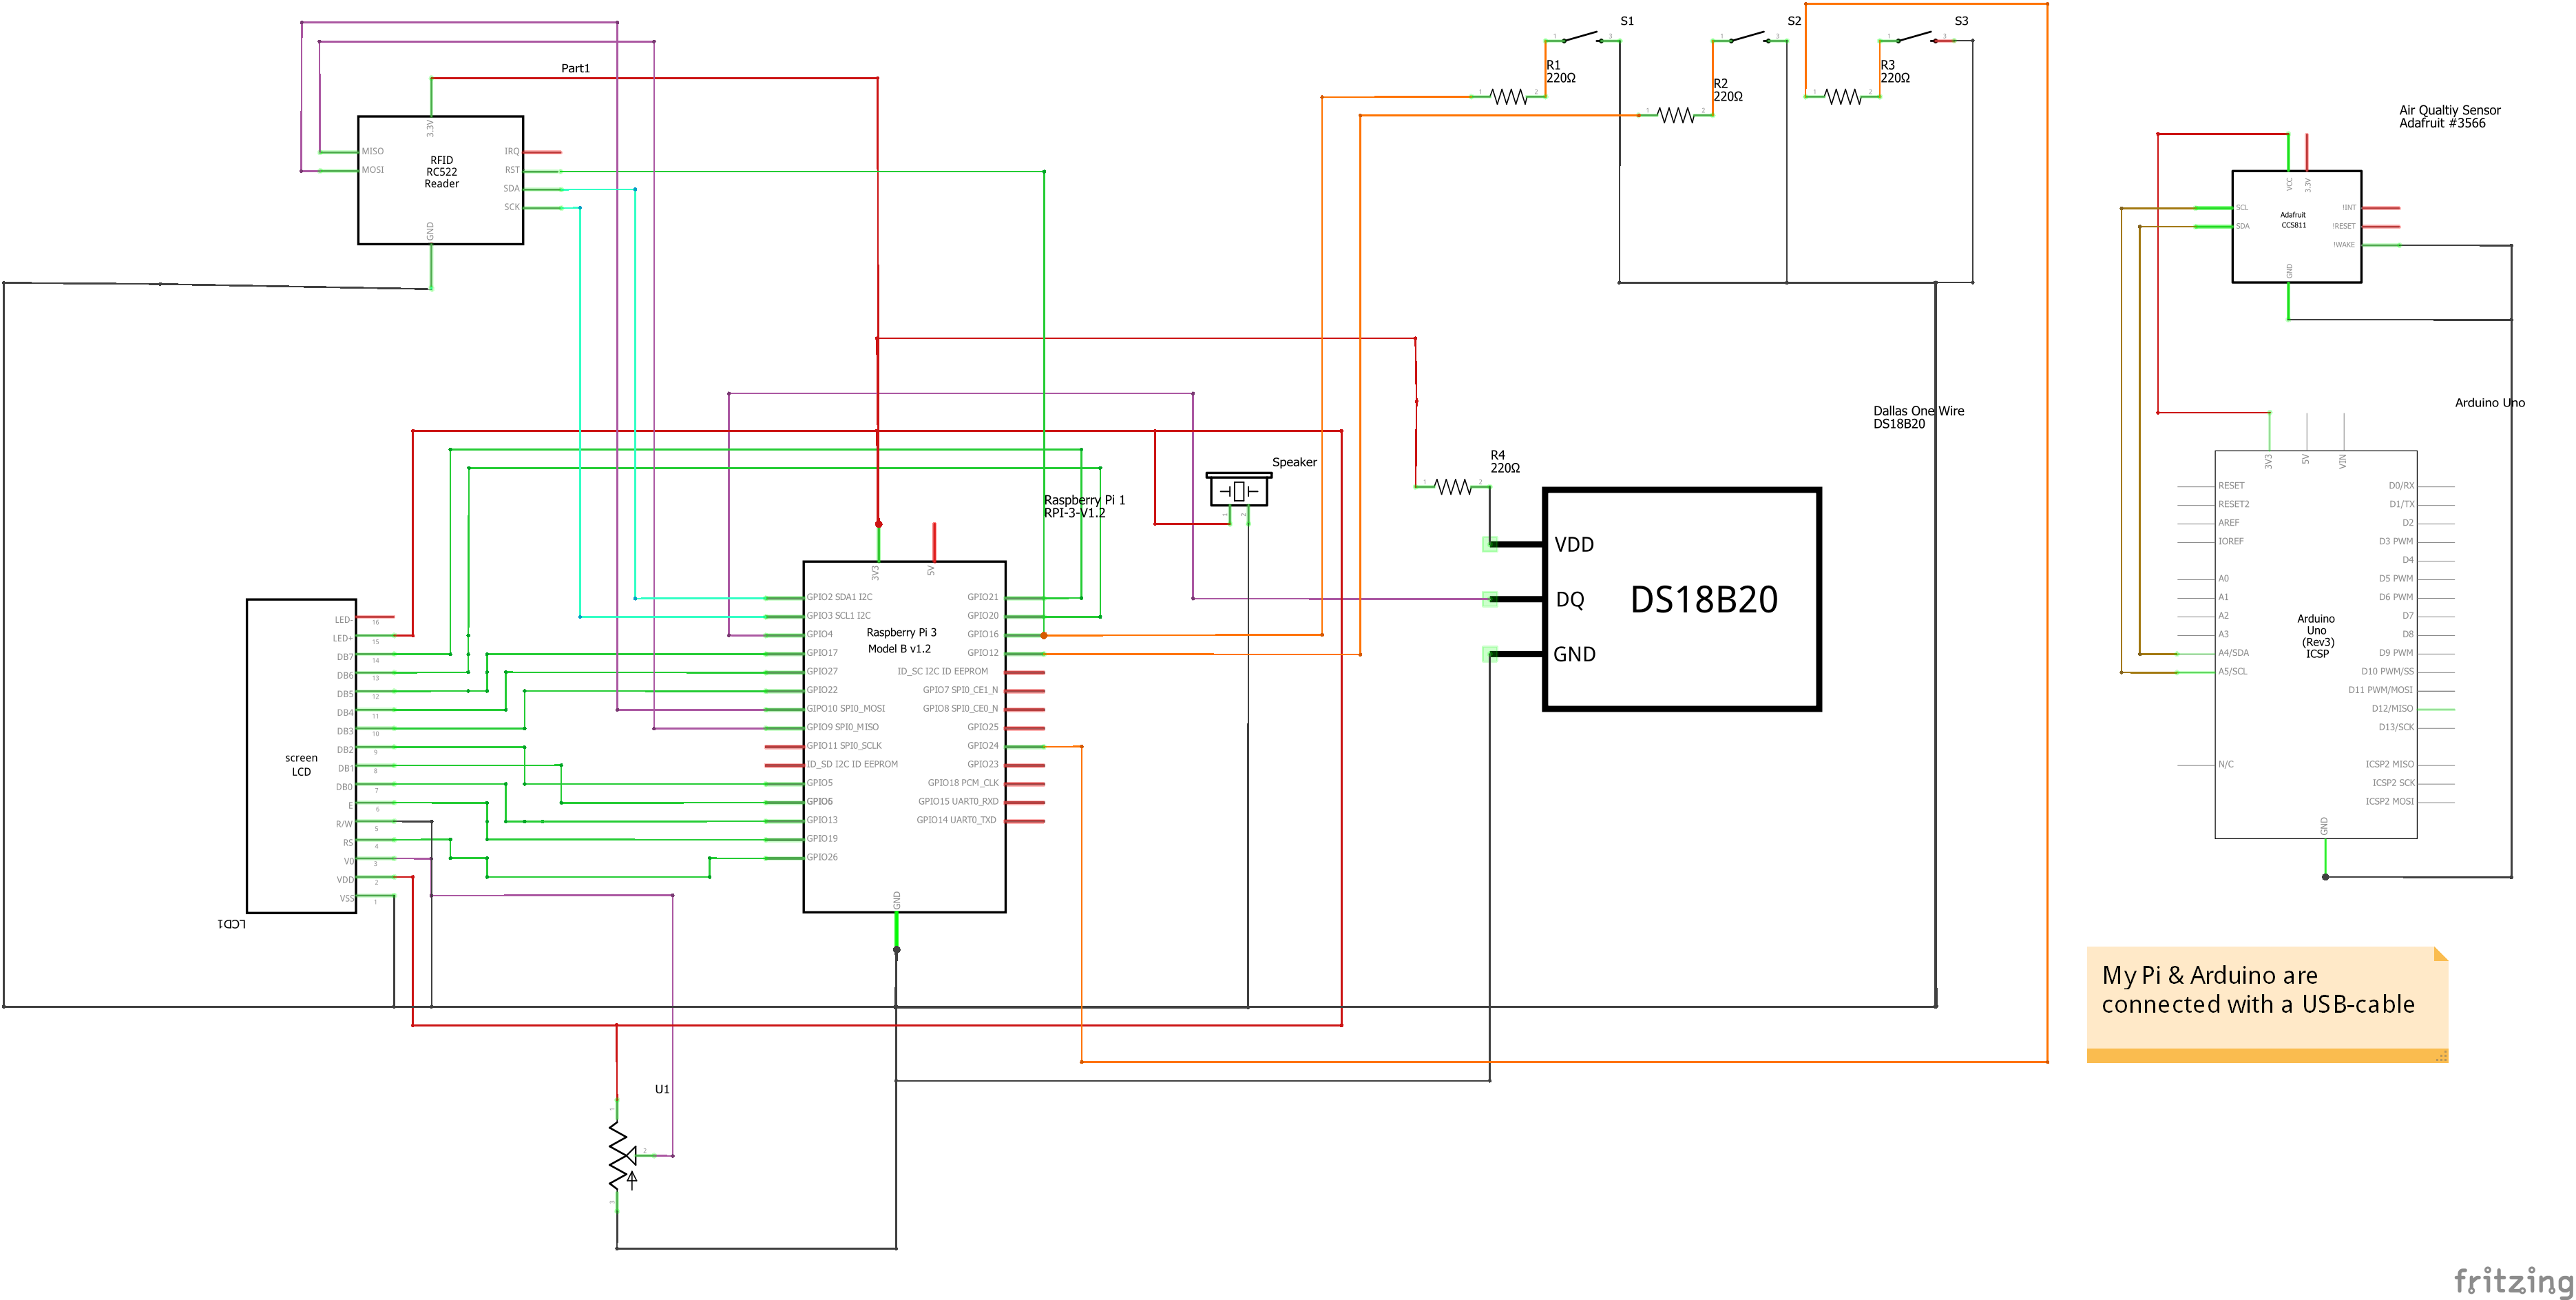Click the 'Raspberry Pi 1 RPI-3-V1.2' label
The height and width of the screenshot is (1300, 2576).
[1084, 506]
